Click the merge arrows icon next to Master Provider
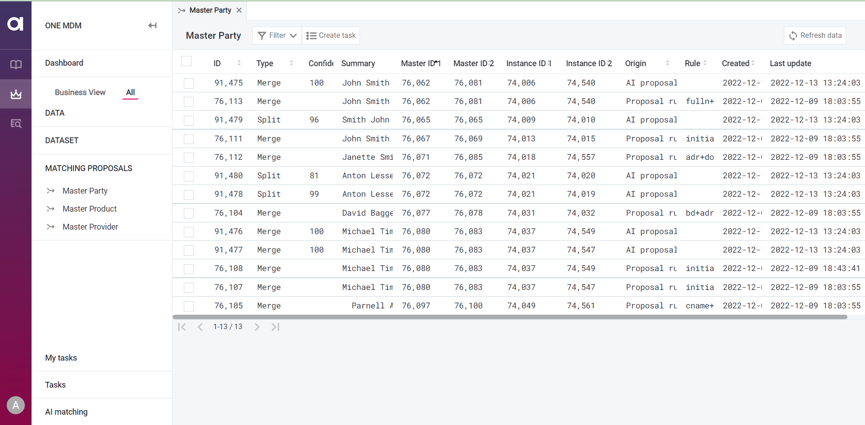865x425 pixels. pyautogui.click(x=51, y=226)
